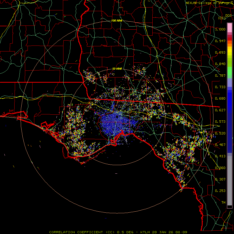The image size is (234, 234).
Task: Select the 0.947 scale label
Action: click(220, 41)
